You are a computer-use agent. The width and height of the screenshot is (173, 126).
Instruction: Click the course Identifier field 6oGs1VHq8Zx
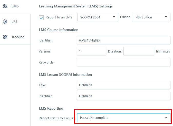click(x=123, y=40)
